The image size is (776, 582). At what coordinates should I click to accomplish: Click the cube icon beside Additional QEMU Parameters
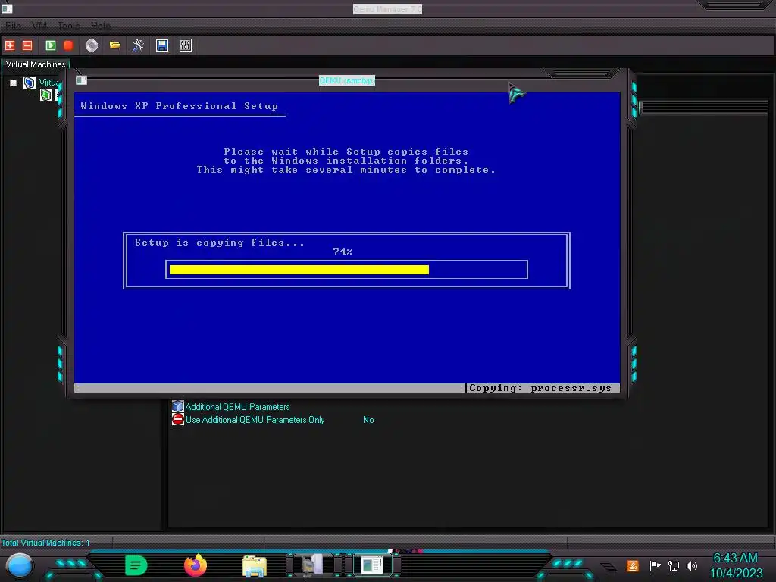(177, 406)
